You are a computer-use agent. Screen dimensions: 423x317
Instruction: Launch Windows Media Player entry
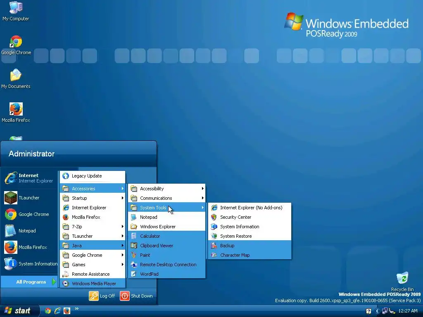[93, 284]
